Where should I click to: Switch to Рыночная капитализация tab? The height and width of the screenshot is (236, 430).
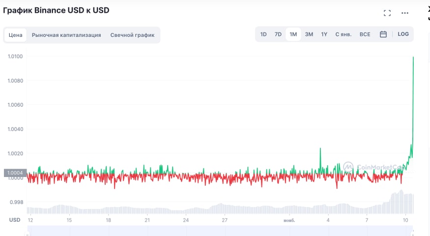click(x=66, y=35)
